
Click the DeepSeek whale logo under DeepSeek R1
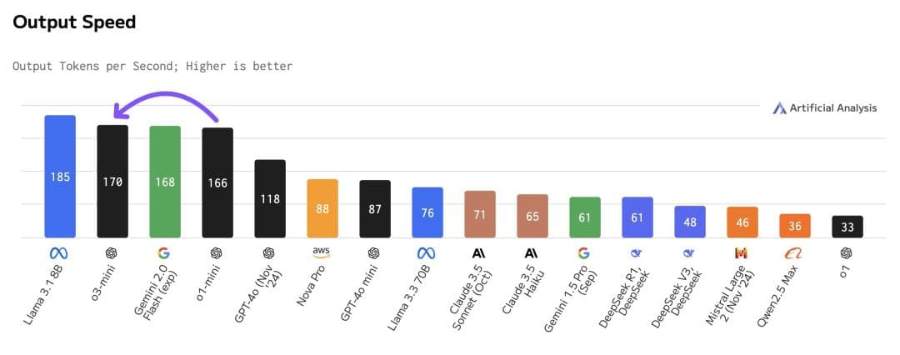click(x=637, y=253)
